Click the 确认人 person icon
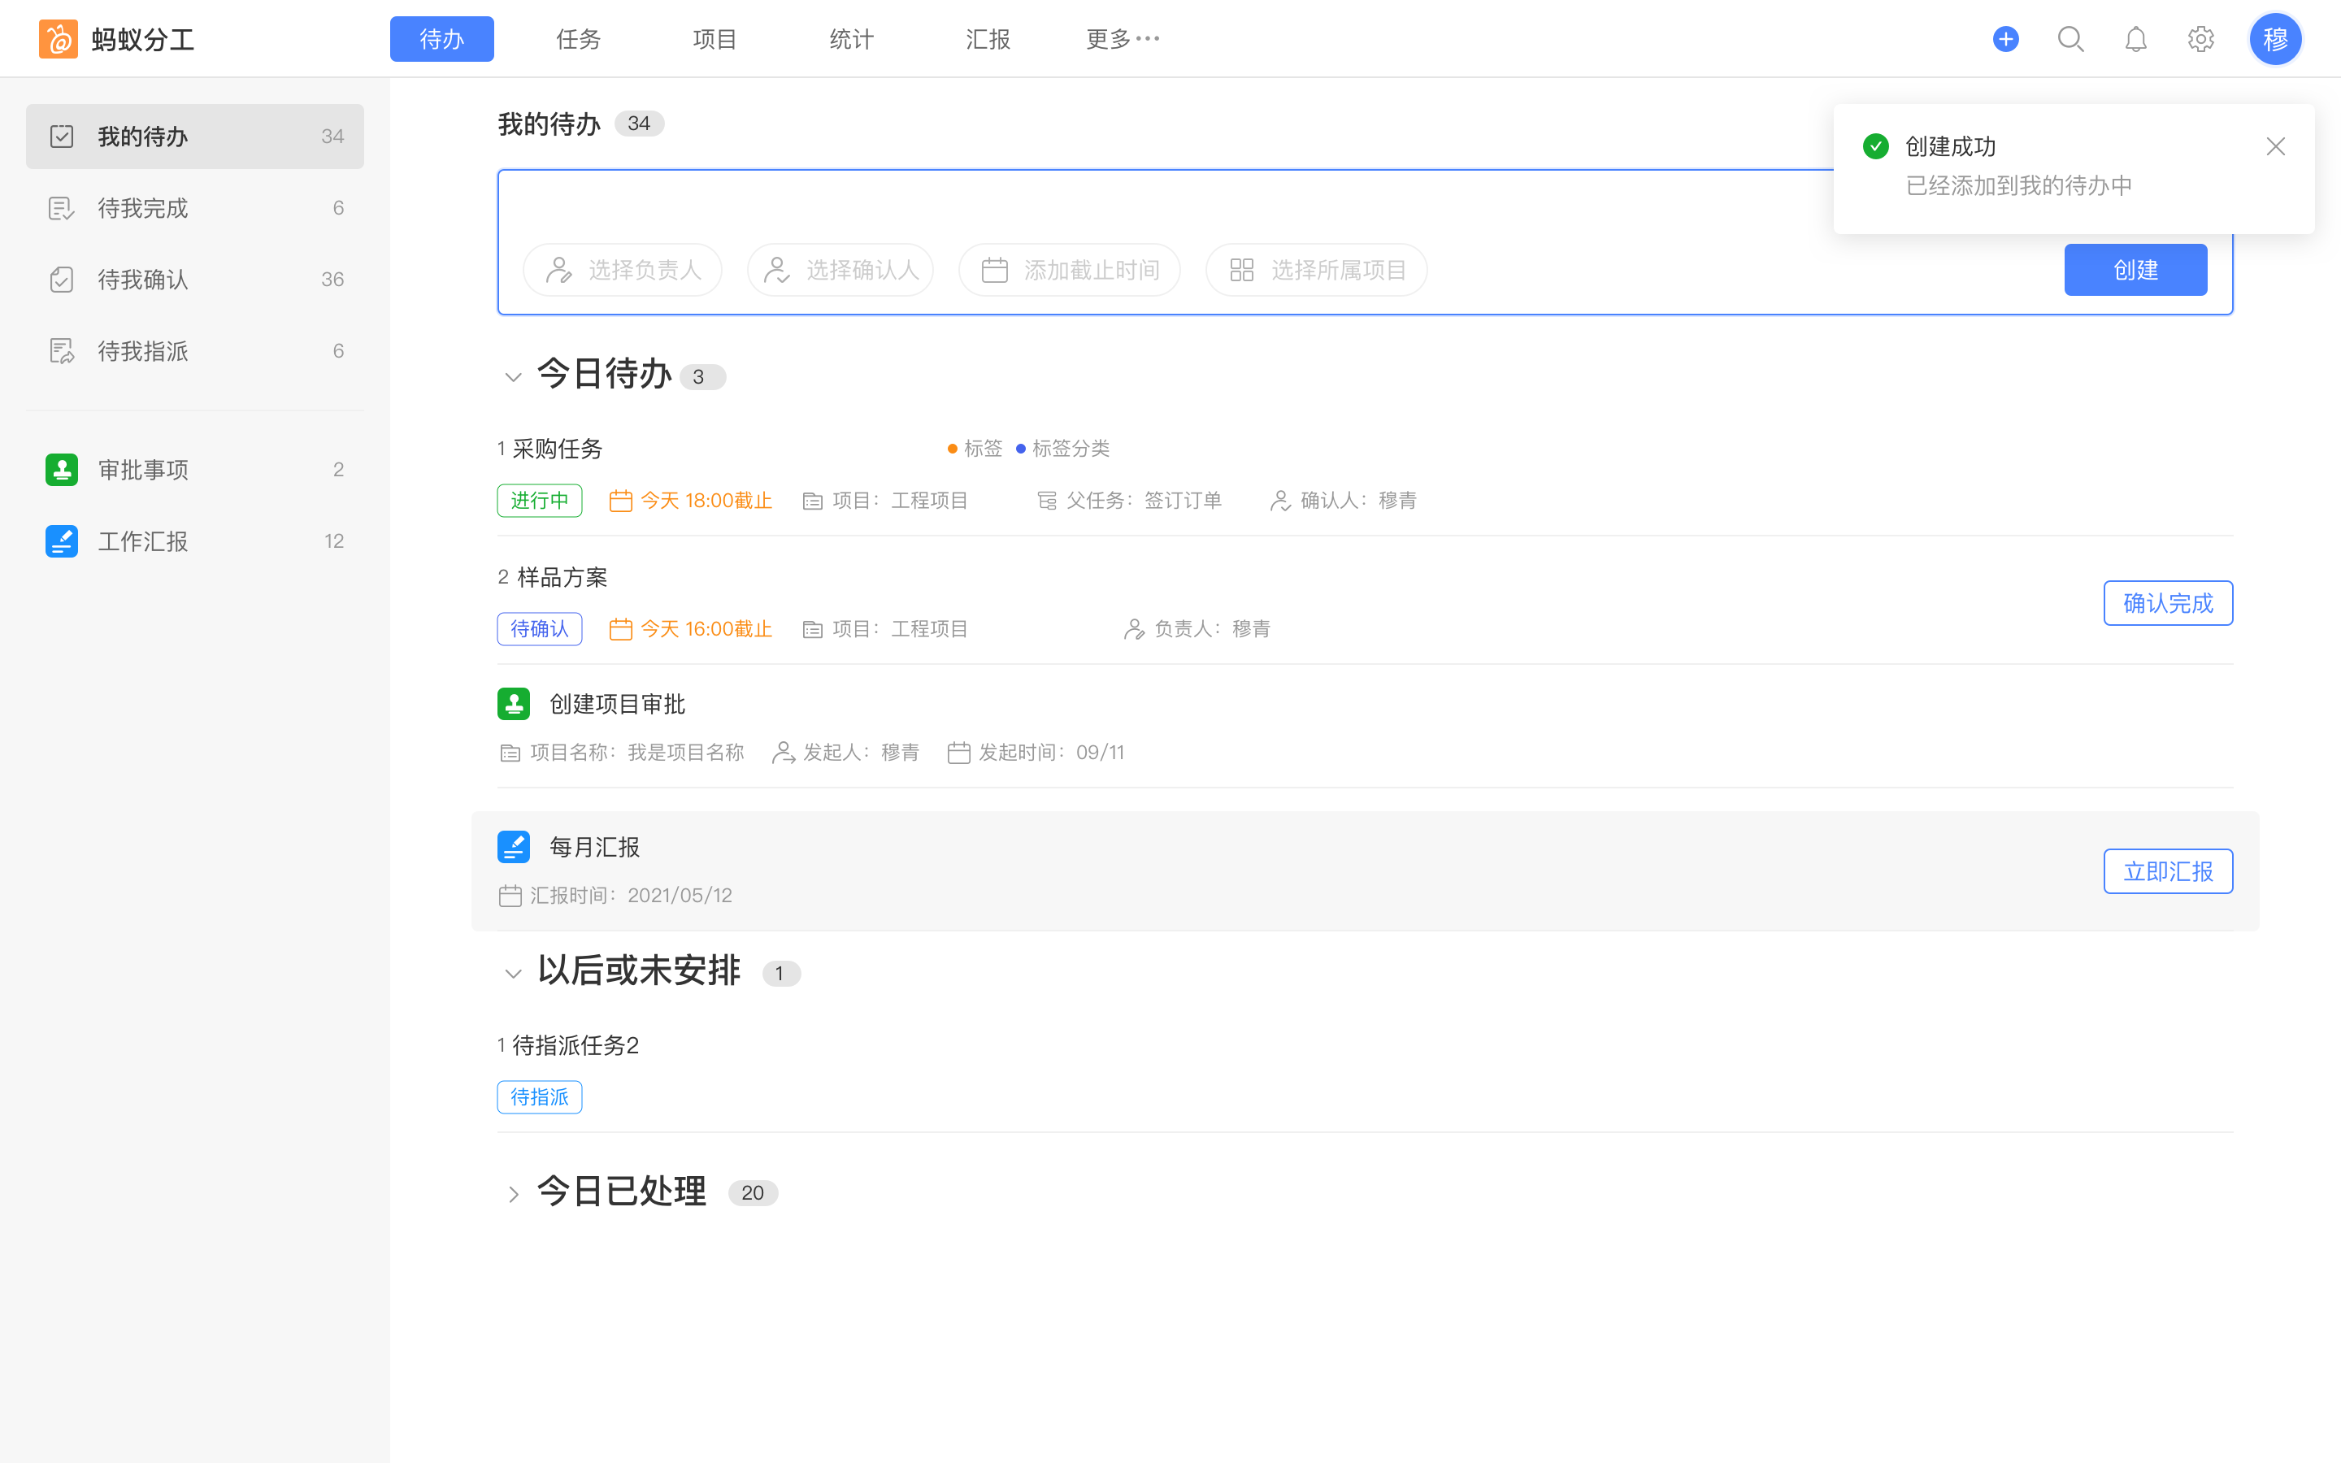This screenshot has width=2341, height=1463. coord(1279,500)
